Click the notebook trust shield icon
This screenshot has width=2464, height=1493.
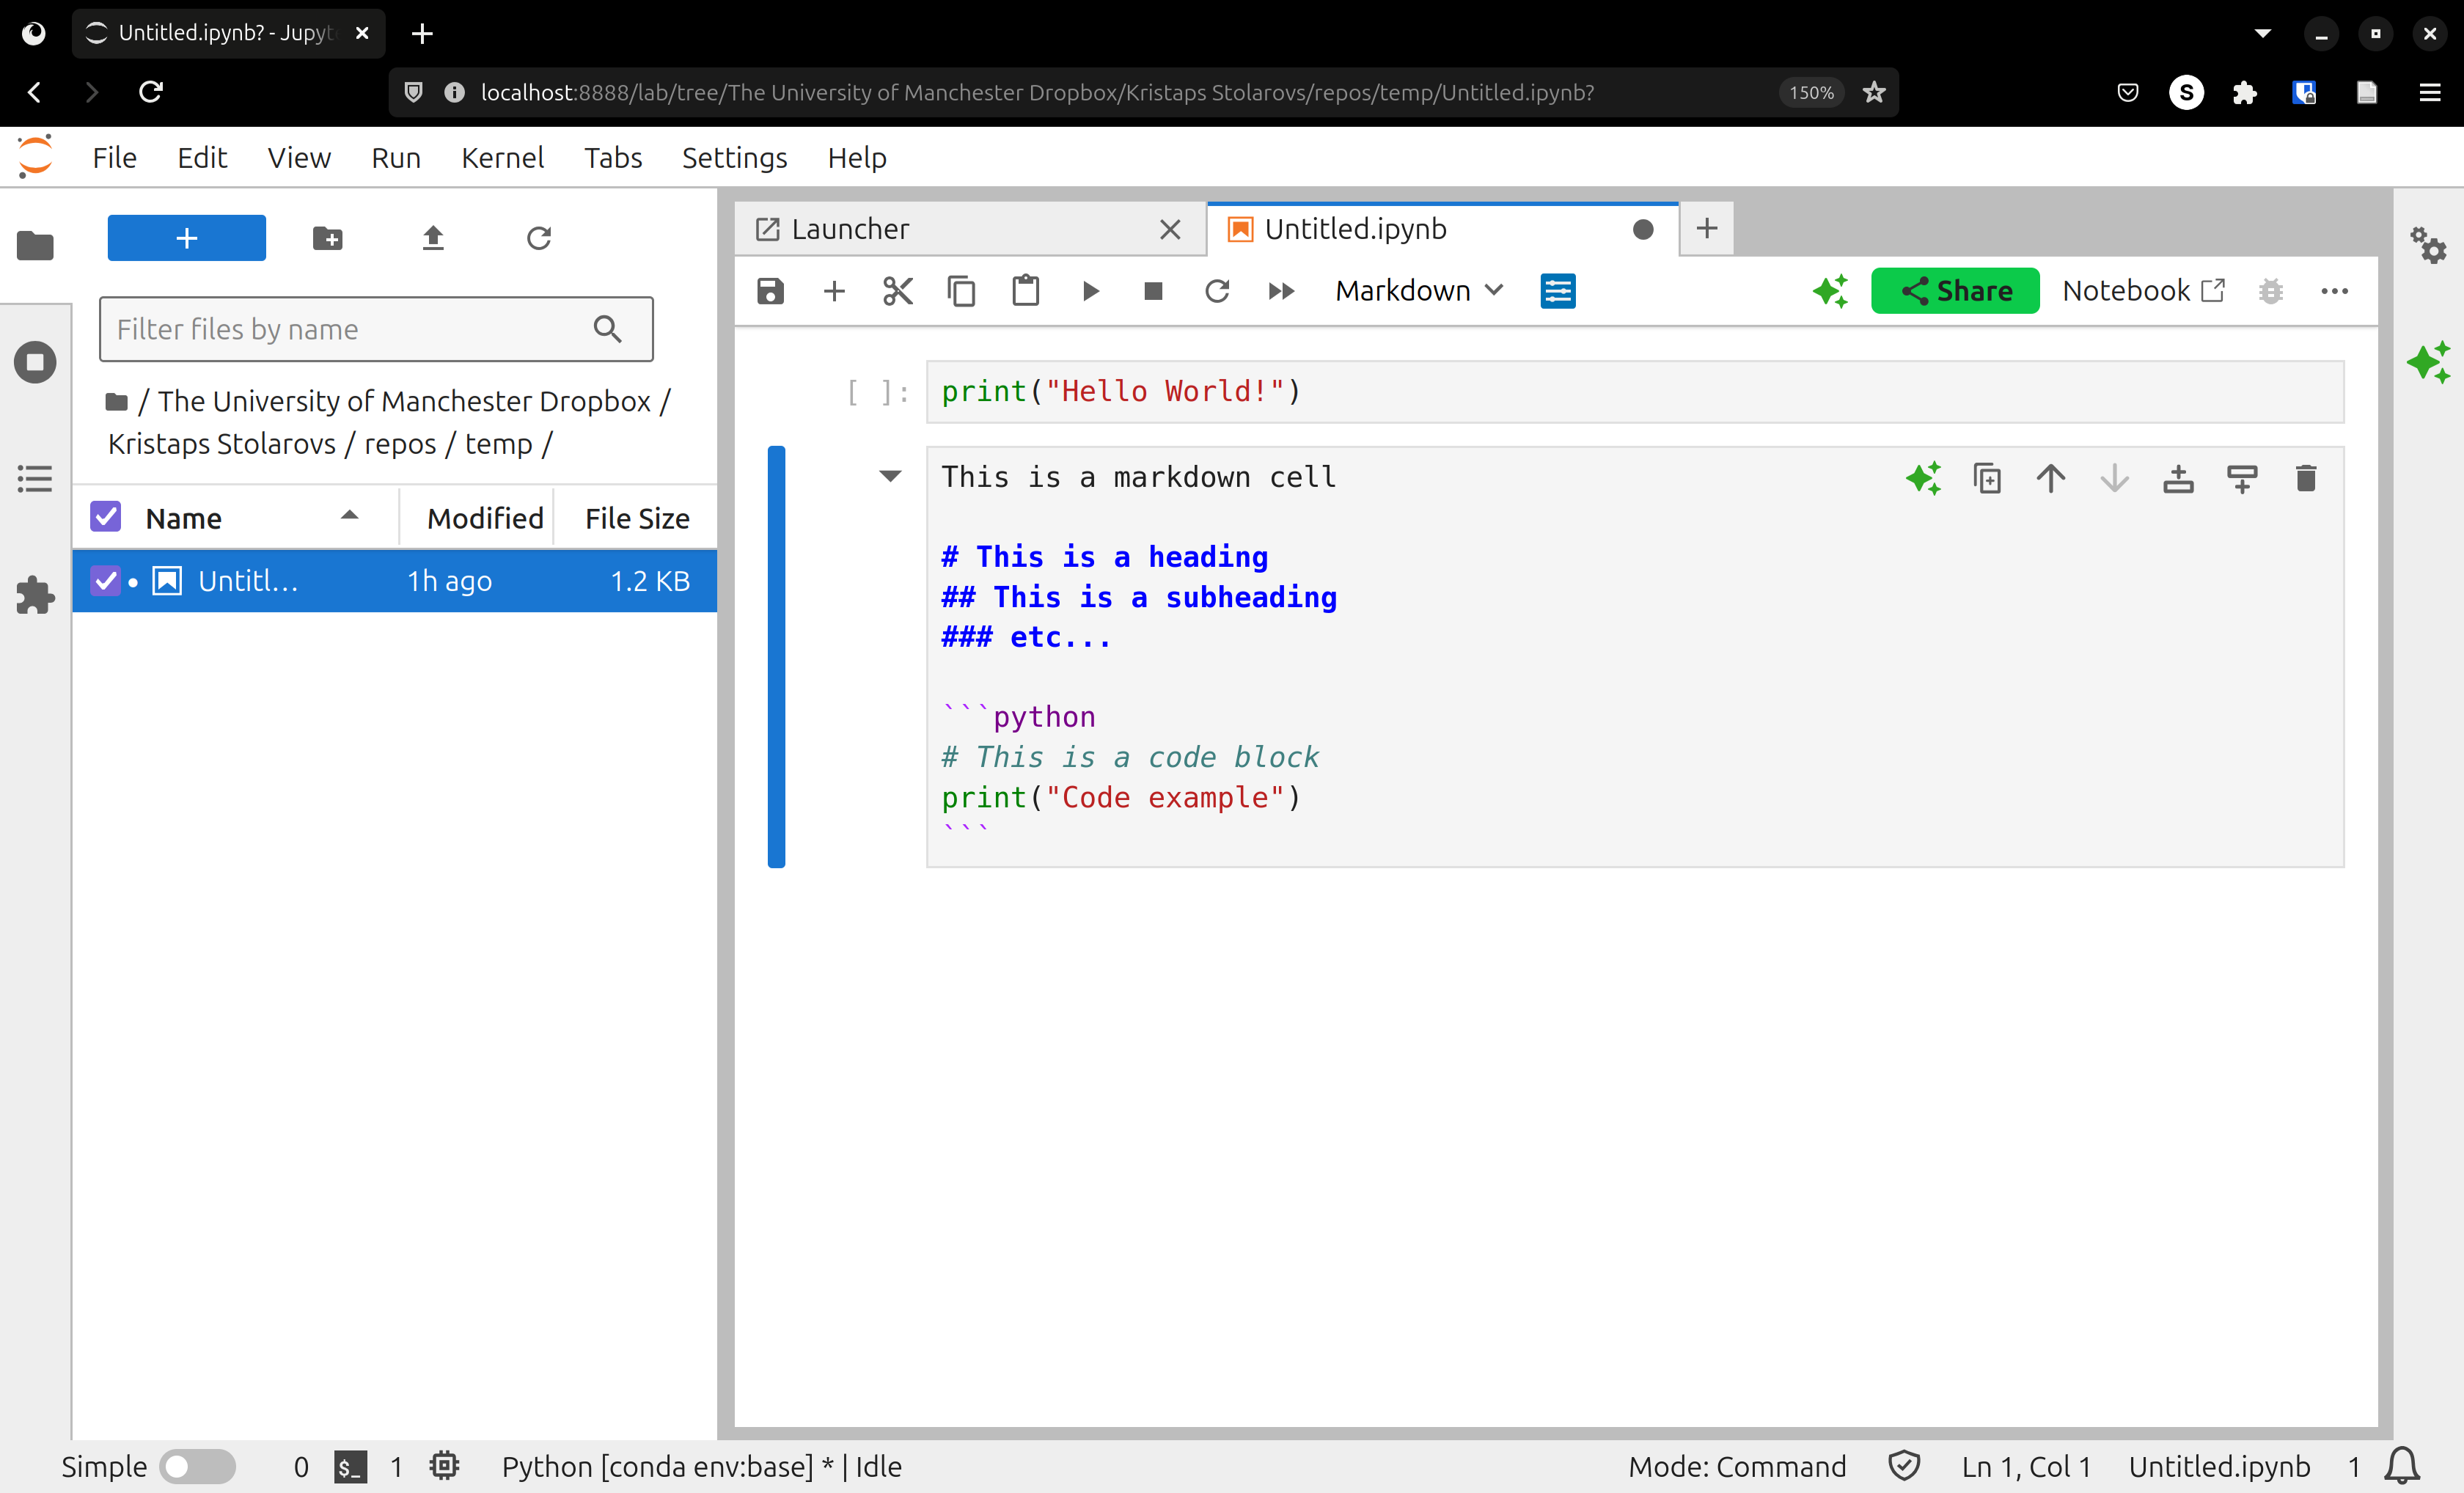(1904, 1466)
